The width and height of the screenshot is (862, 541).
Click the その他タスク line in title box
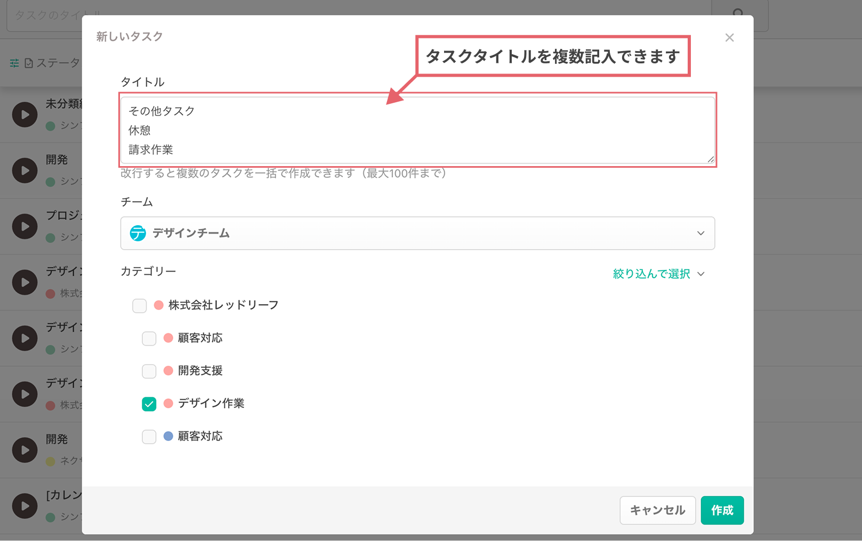(162, 111)
